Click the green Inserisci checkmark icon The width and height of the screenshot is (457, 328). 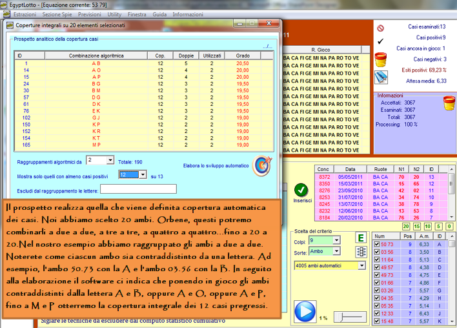point(301,190)
